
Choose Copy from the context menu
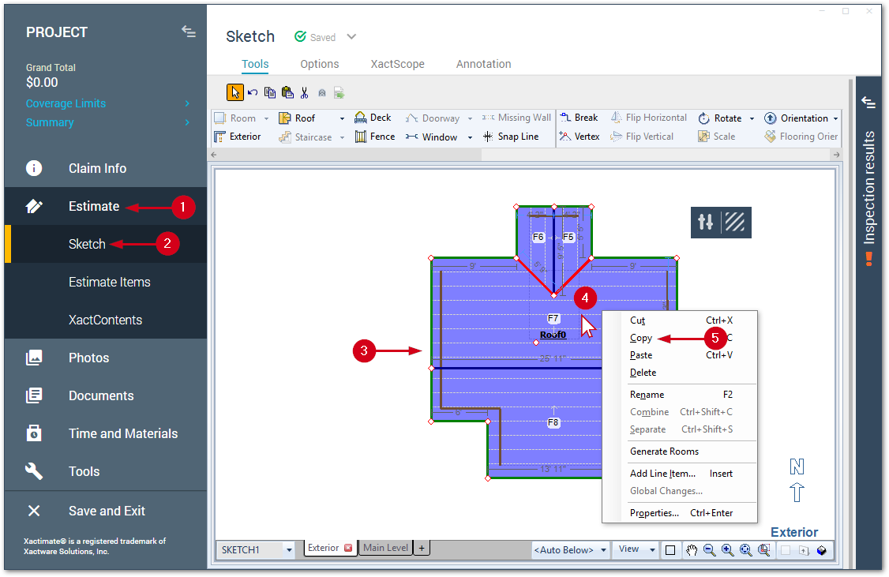click(x=641, y=338)
